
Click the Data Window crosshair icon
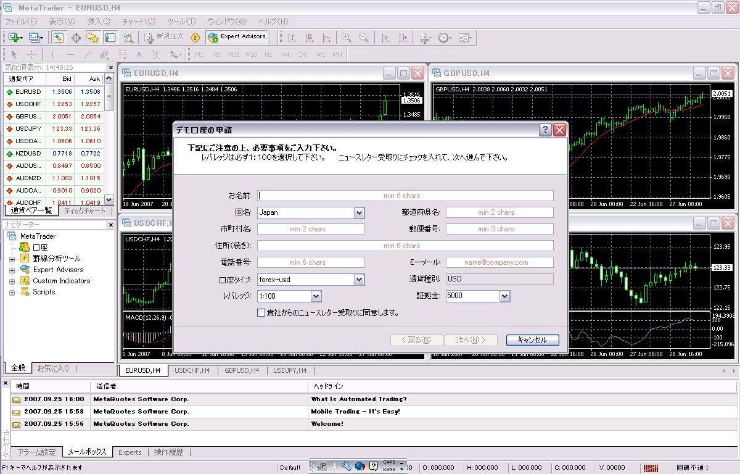tap(76, 38)
